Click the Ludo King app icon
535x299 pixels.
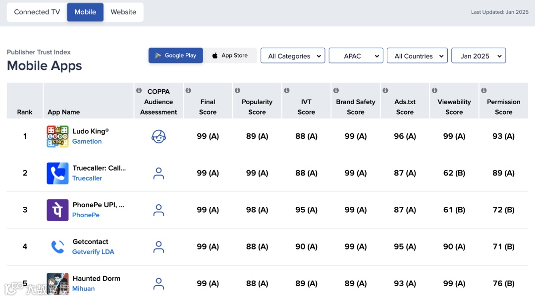coord(57,136)
